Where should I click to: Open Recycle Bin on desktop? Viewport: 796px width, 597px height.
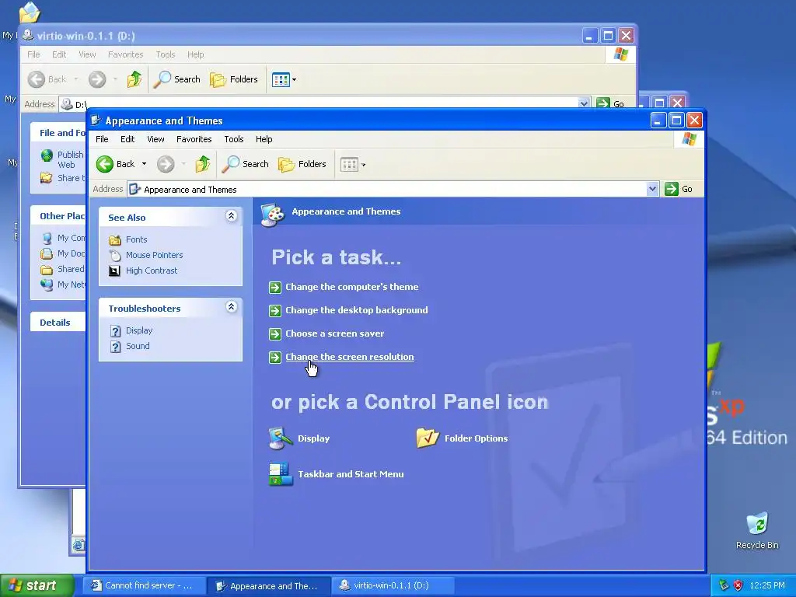[x=757, y=530]
